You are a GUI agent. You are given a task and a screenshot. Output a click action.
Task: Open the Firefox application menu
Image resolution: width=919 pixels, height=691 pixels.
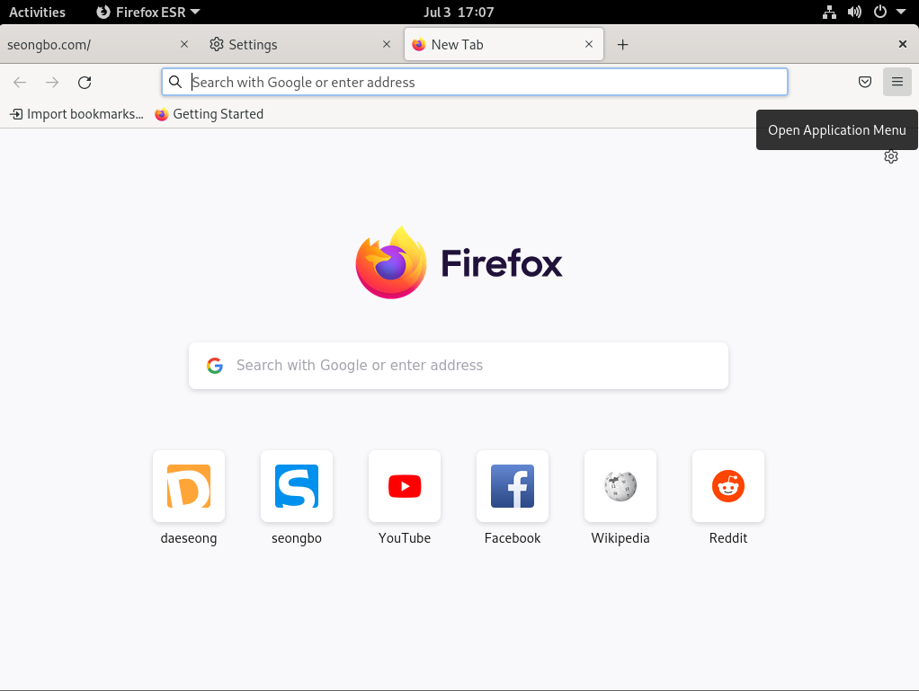click(897, 82)
